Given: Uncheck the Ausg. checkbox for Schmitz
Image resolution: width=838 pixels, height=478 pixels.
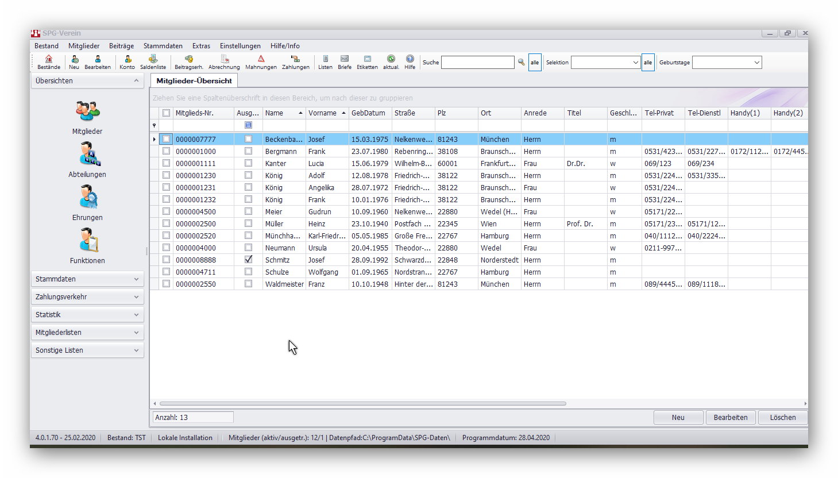Looking at the screenshot, I should coord(248,260).
